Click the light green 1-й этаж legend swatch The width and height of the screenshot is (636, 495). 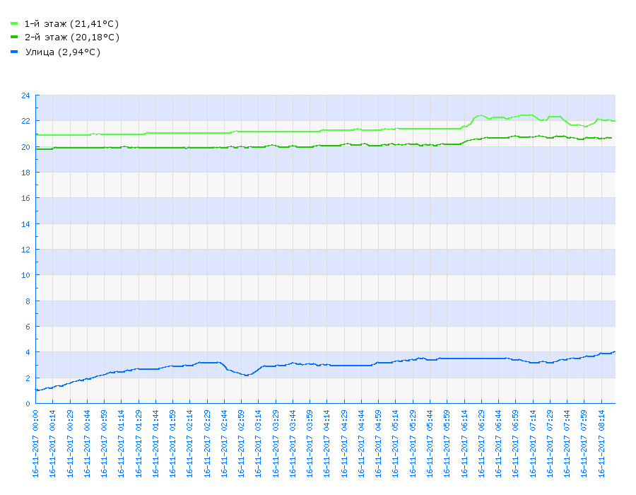tap(14, 23)
